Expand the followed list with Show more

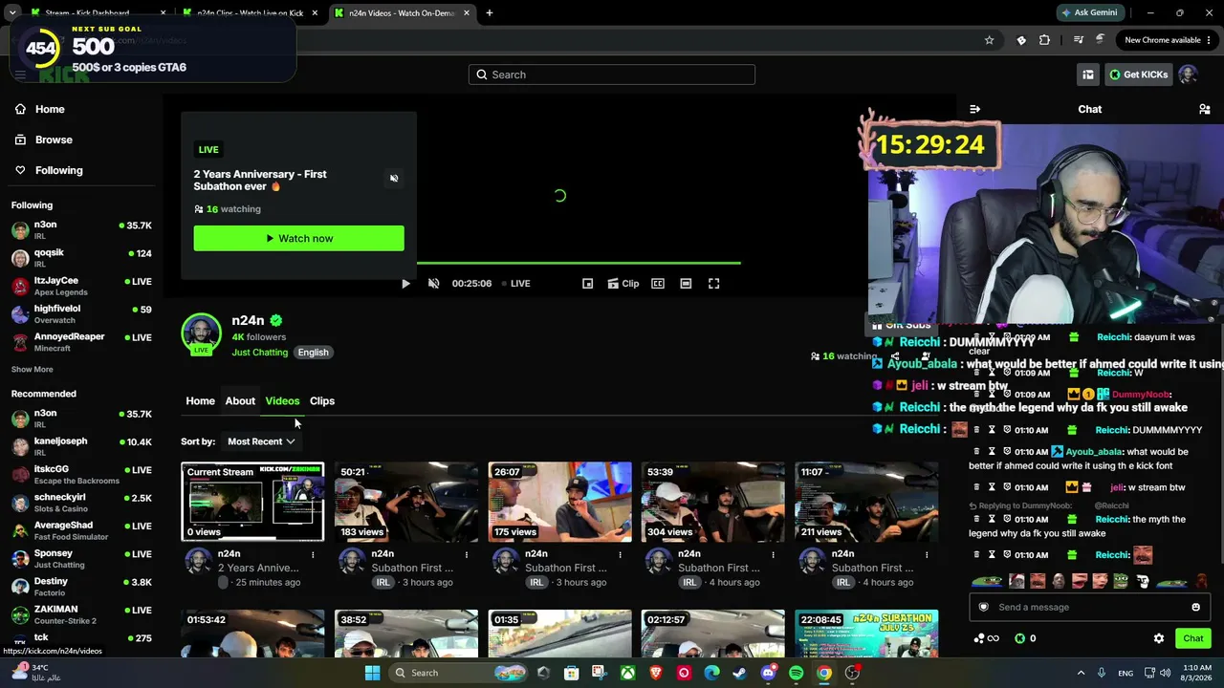pyautogui.click(x=33, y=370)
